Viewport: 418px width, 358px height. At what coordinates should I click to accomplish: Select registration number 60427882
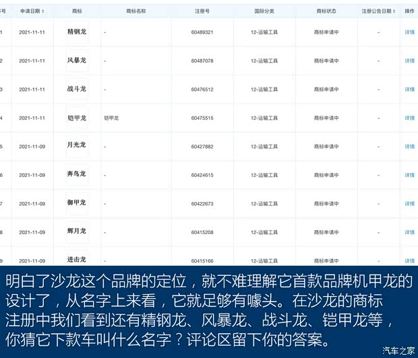point(202,147)
